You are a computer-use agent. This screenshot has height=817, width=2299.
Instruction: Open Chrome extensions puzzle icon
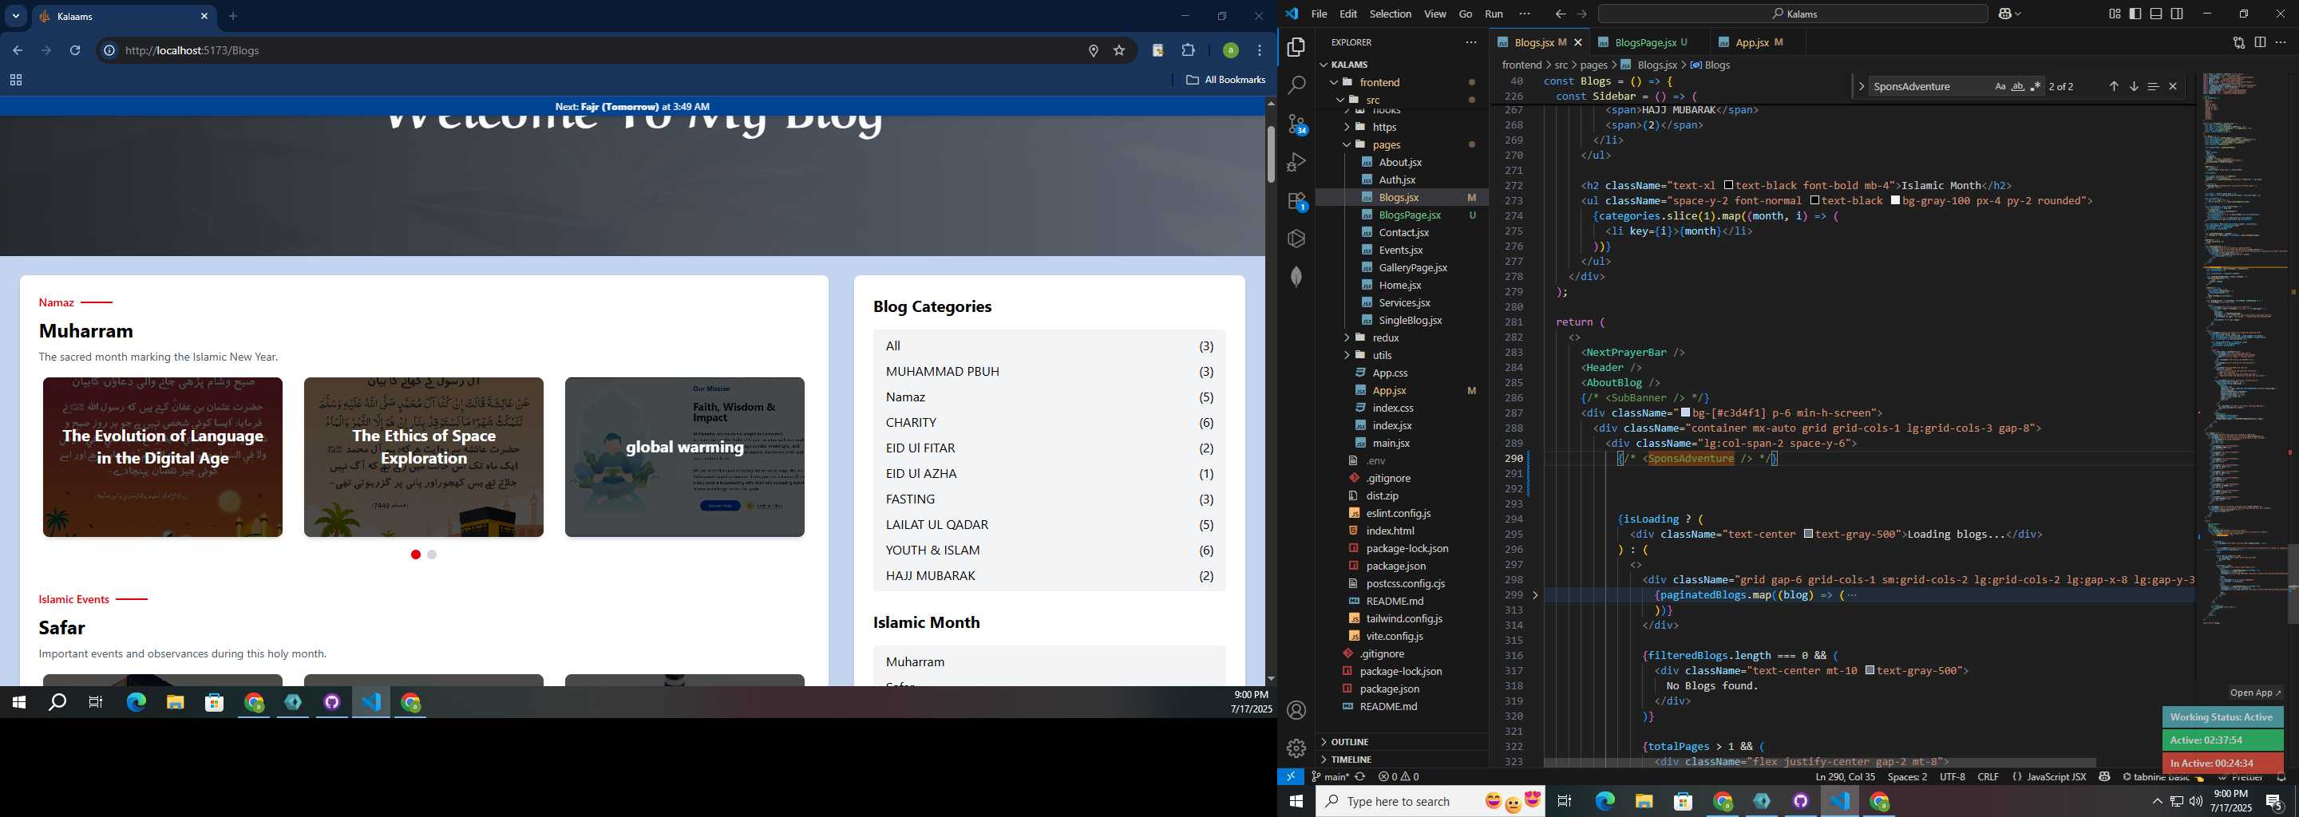pos(1188,51)
